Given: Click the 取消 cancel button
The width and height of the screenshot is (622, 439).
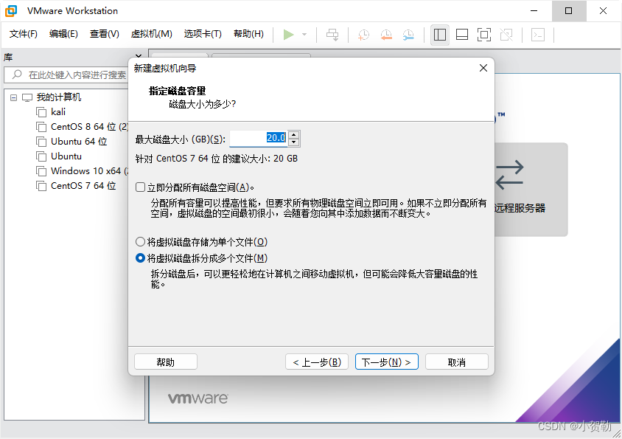Looking at the screenshot, I should point(457,362).
